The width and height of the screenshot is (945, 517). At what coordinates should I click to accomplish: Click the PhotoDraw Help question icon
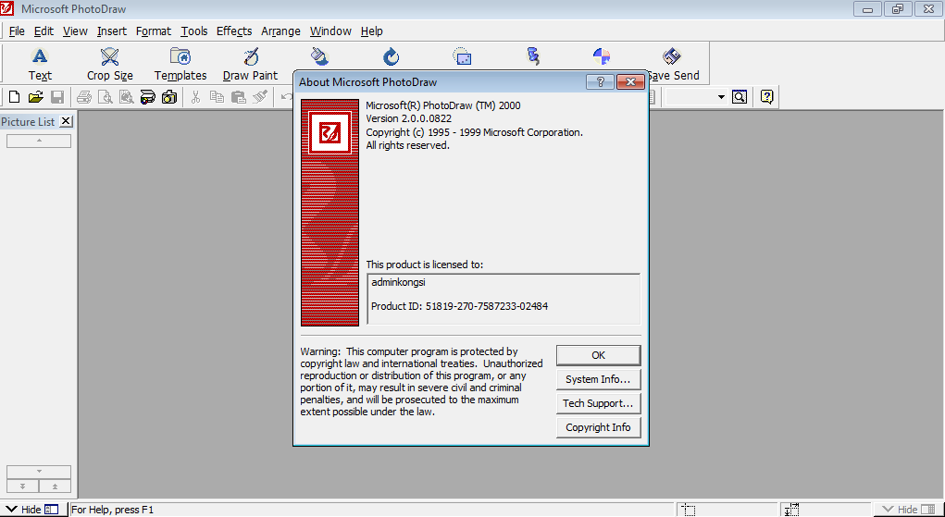coord(766,96)
